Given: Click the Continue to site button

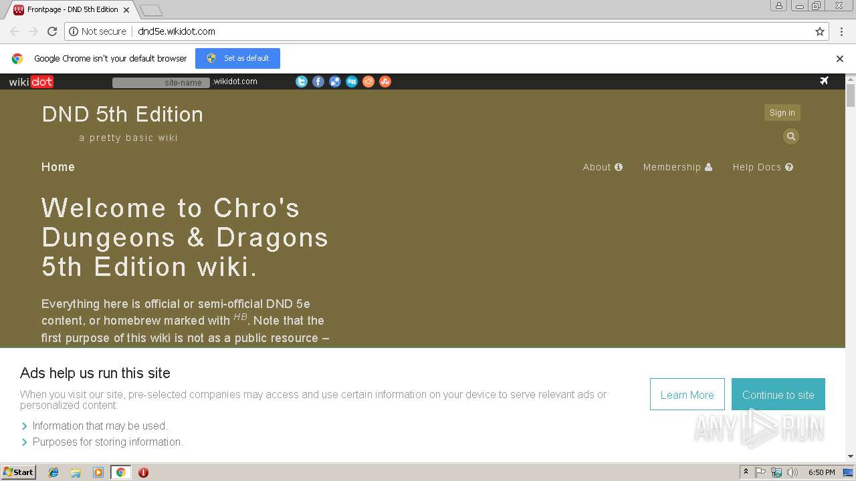Looking at the screenshot, I should coord(778,394).
